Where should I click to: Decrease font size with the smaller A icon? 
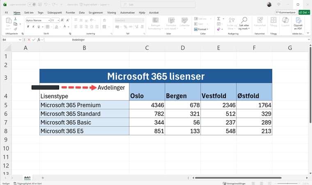click(68, 20)
